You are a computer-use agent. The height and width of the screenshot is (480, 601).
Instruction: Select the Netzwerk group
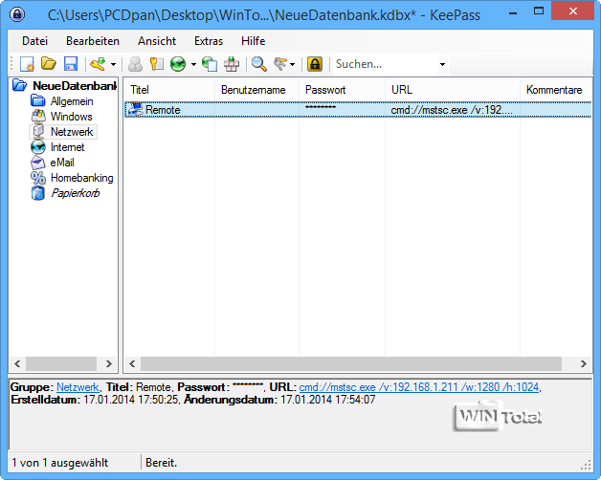click(x=72, y=132)
